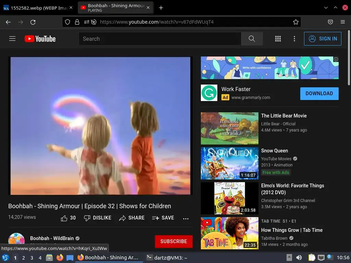Open the volume speaker tray icon

pyautogui.click(x=299, y=258)
